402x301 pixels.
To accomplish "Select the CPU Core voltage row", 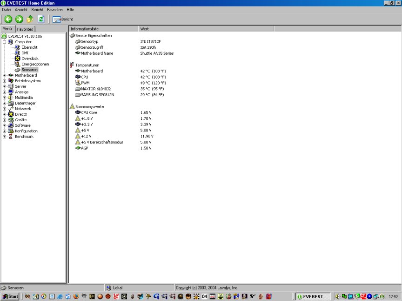I will click(89, 112).
